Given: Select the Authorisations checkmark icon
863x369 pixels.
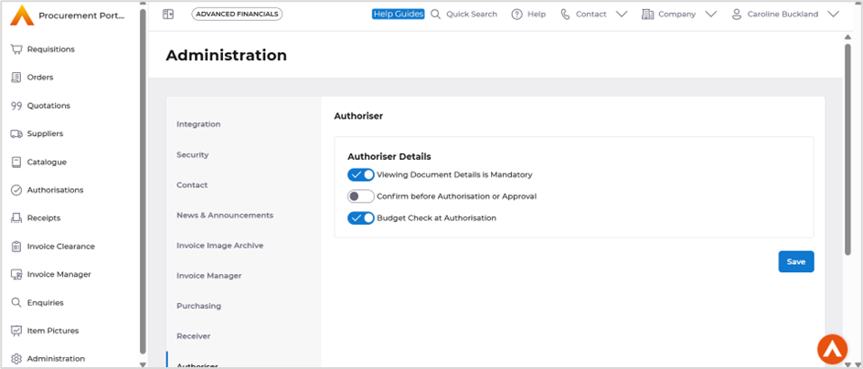Looking at the screenshot, I should (16, 190).
